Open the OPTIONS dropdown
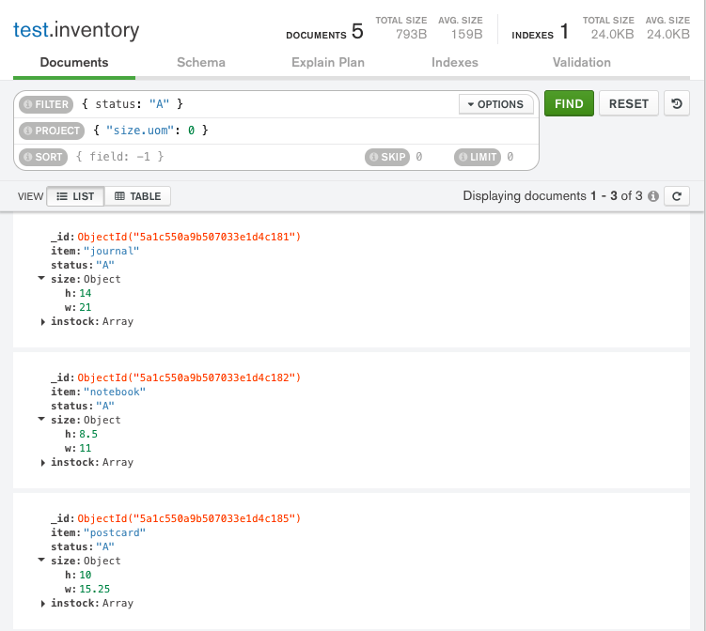This screenshot has height=631, width=706. coord(495,104)
